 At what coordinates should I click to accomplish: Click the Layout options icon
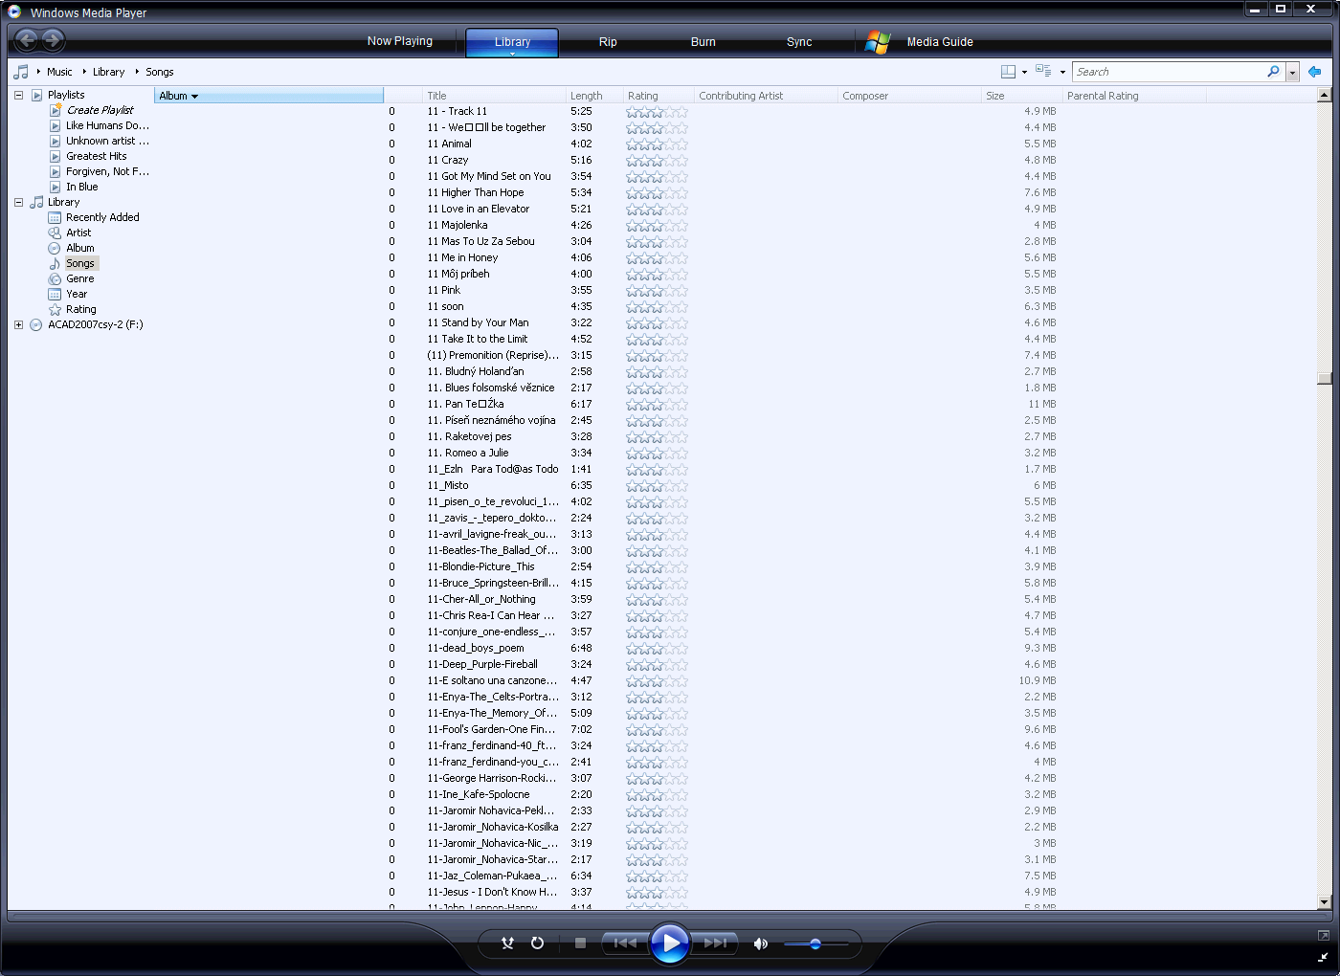point(1008,72)
